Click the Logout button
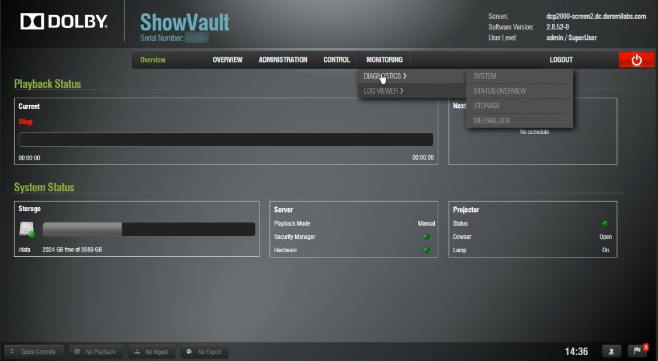658x361 pixels. pyautogui.click(x=561, y=60)
